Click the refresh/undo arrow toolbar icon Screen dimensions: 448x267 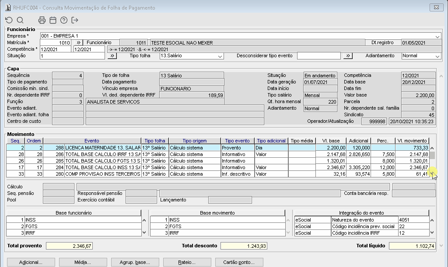[x=9, y=20]
